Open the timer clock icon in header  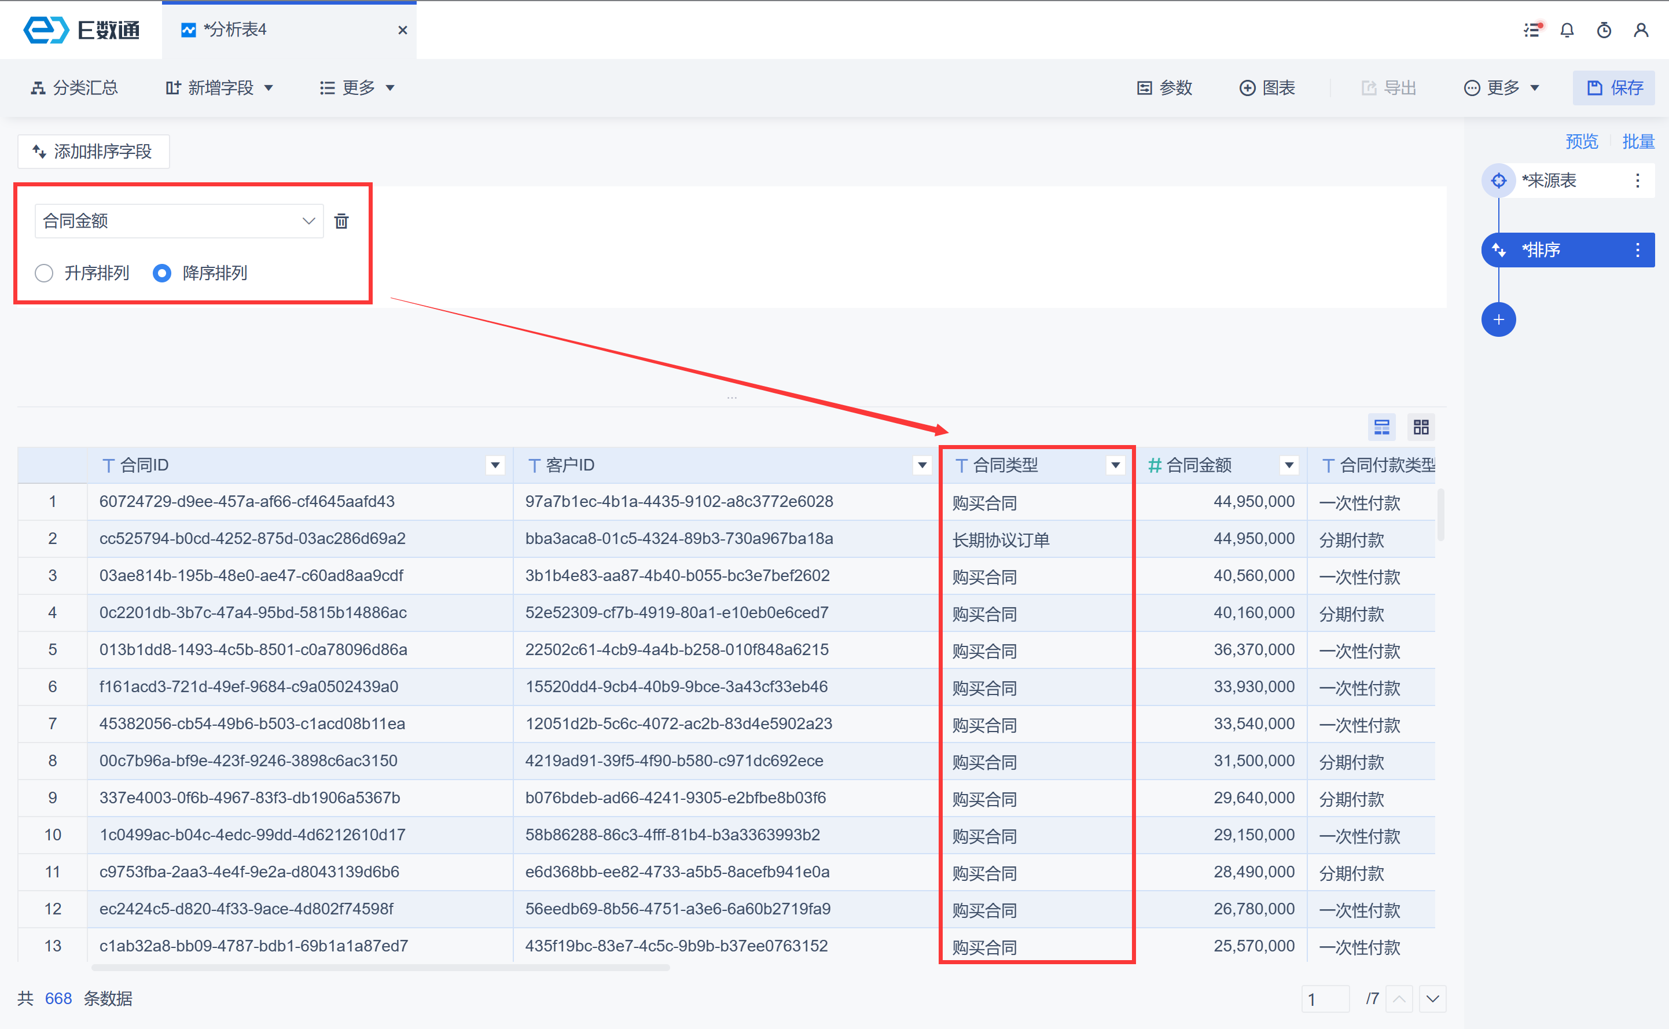1604,30
